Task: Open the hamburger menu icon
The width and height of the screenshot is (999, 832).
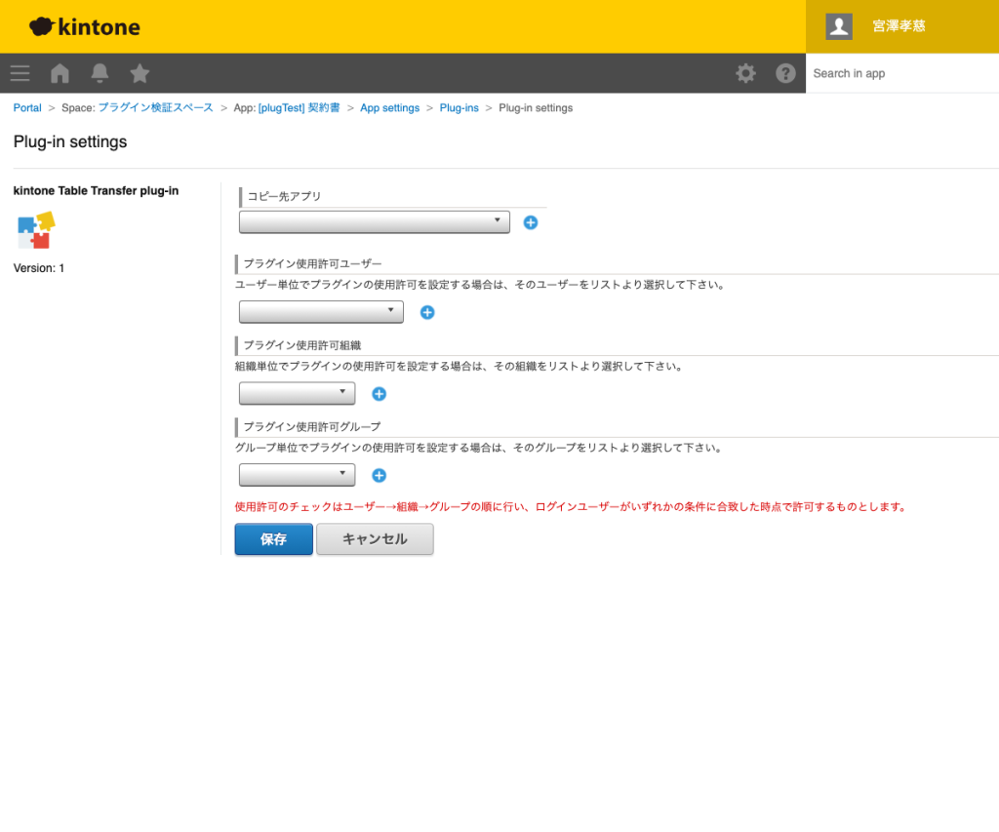Action: tap(20, 73)
